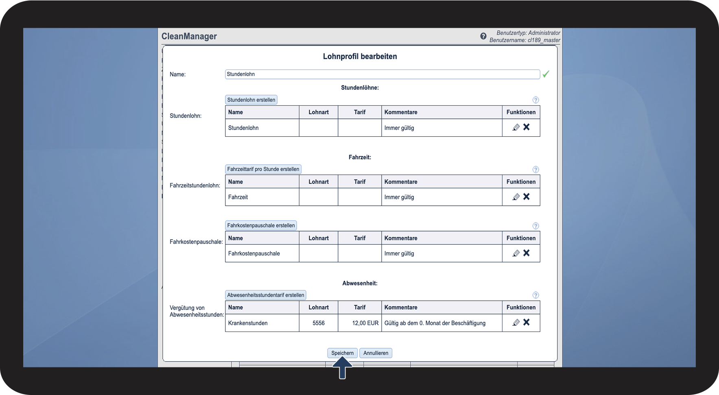This screenshot has width=719, height=395.
Task: Click the 'Stundenlöhne:' section heading
Action: 360,87
